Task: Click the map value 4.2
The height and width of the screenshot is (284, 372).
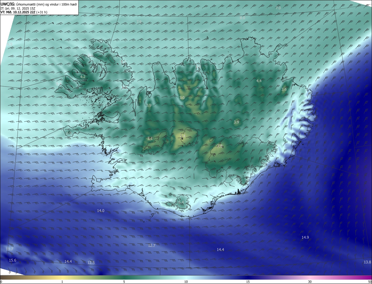Action: point(83,77)
